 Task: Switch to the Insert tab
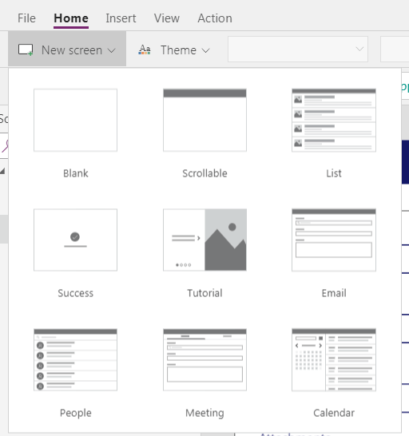(121, 18)
